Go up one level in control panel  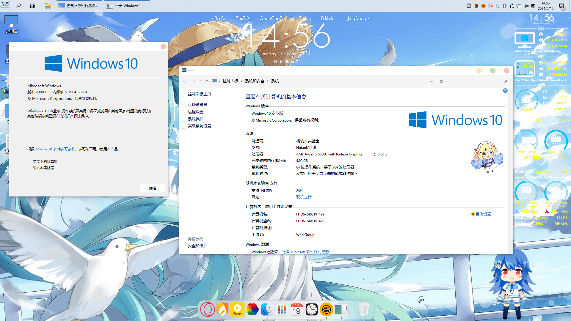click(x=207, y=81)
